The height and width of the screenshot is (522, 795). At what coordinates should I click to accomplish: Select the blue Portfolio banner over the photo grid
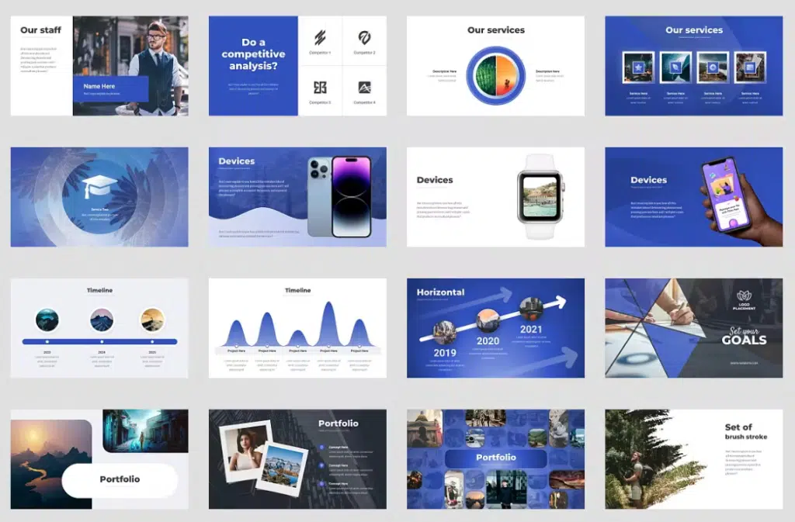495,458
